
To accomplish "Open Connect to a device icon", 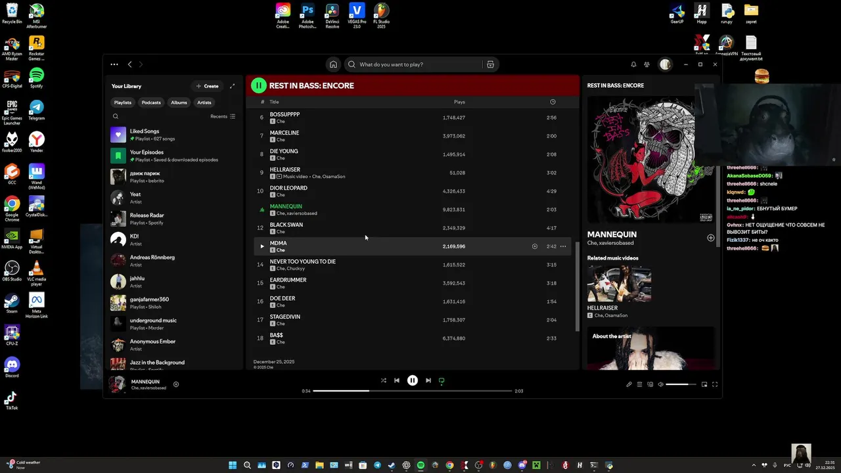I will 650,384.
